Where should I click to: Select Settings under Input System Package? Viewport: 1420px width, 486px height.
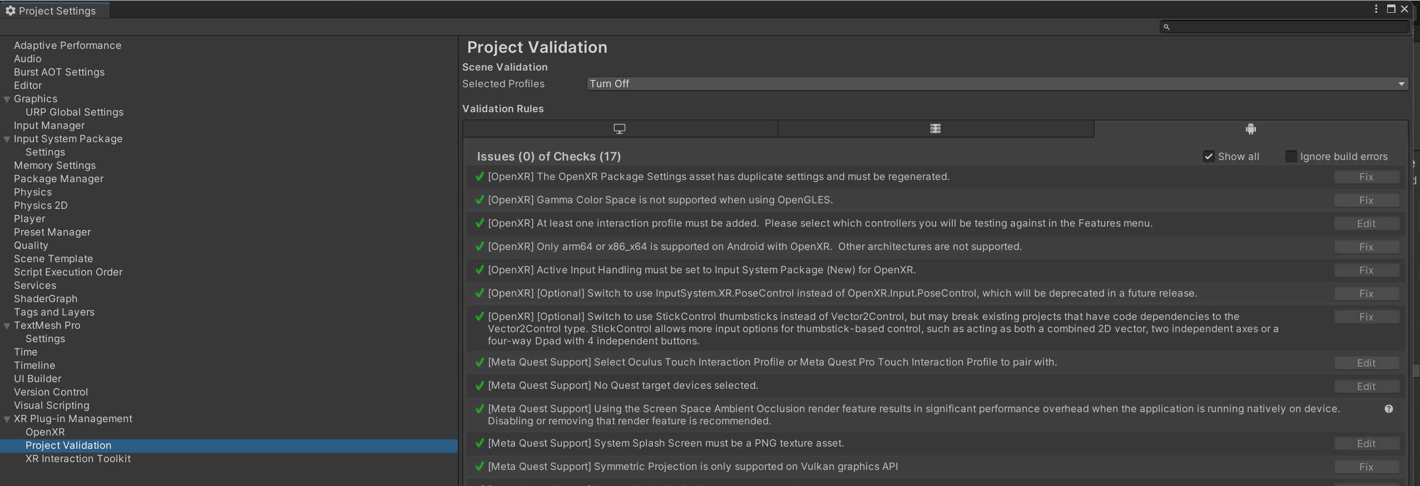pos(45,152)
